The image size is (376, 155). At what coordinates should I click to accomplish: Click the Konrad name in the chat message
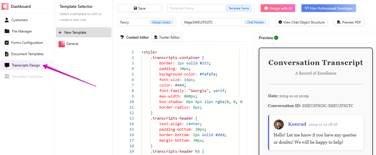click(x=297, y=124)
